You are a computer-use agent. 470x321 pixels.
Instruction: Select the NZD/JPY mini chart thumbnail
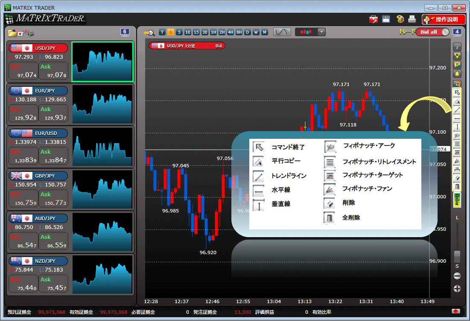tap(102, 274)
